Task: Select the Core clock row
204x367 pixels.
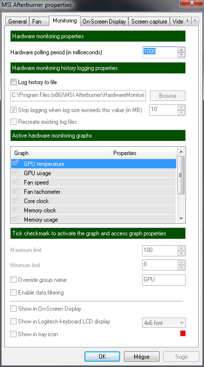Action: (94, 201)
